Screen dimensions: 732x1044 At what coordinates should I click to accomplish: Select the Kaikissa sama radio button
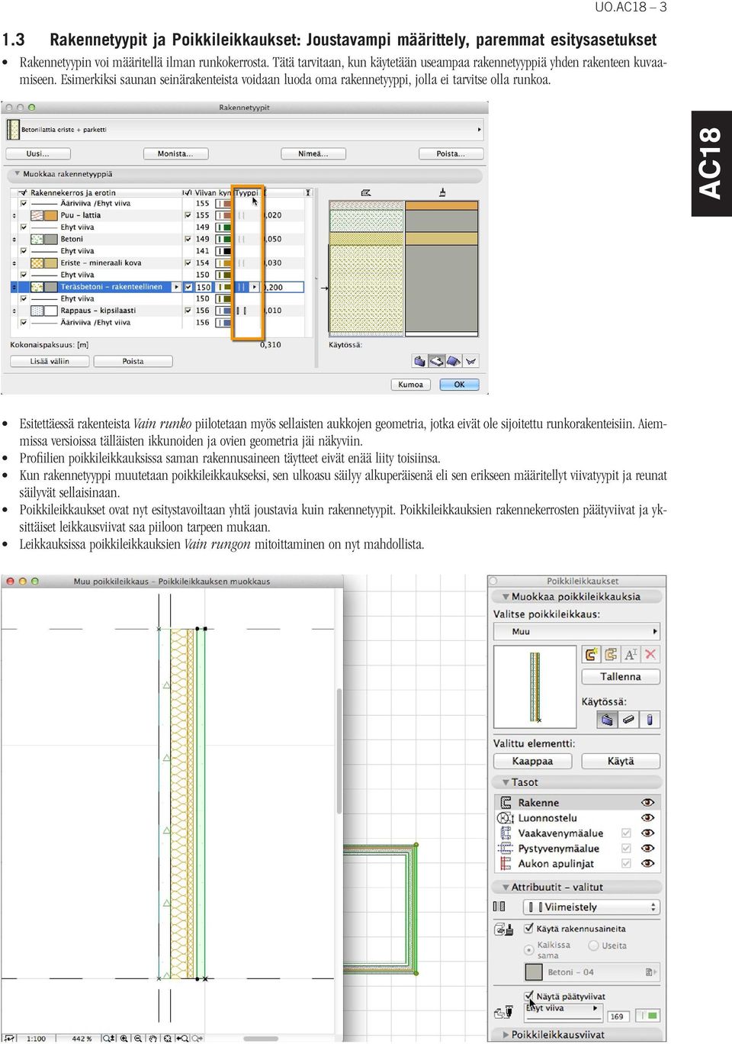tap(529, 949)
